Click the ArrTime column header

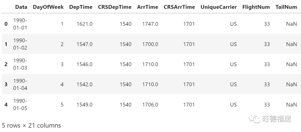coord(147,7)
